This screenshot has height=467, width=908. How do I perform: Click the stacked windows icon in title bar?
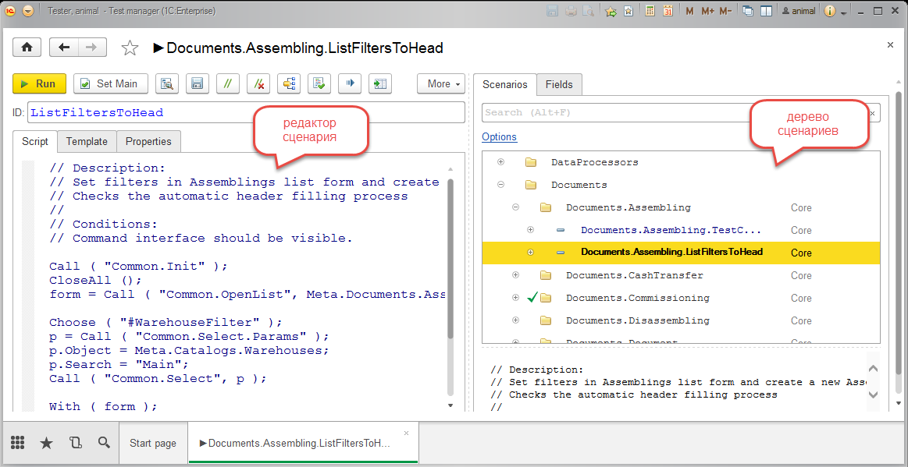(748, 11)
